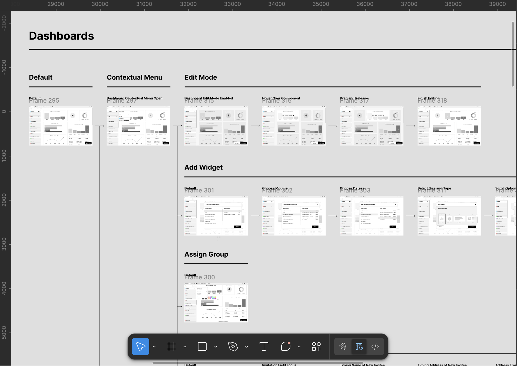The image size is (517, 366).
Task: Click the vertical scrollbar on the right
Action: [512, 54]
